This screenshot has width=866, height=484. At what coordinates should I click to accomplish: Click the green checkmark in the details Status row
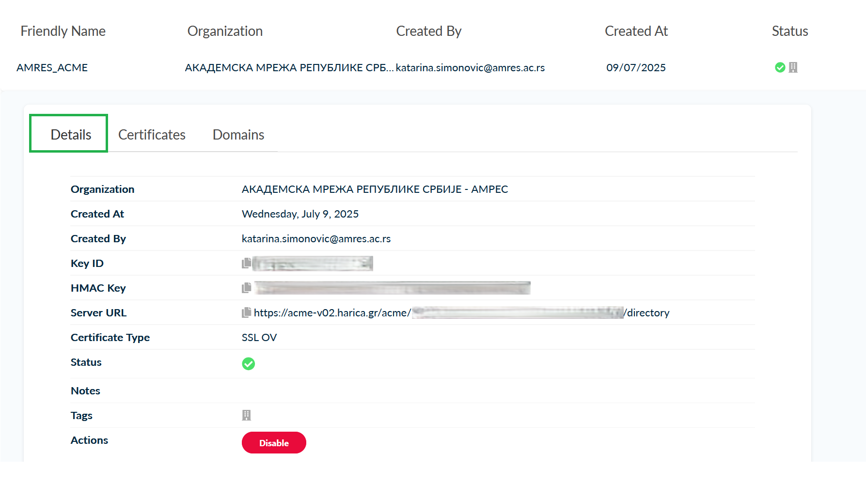[248, 363]
